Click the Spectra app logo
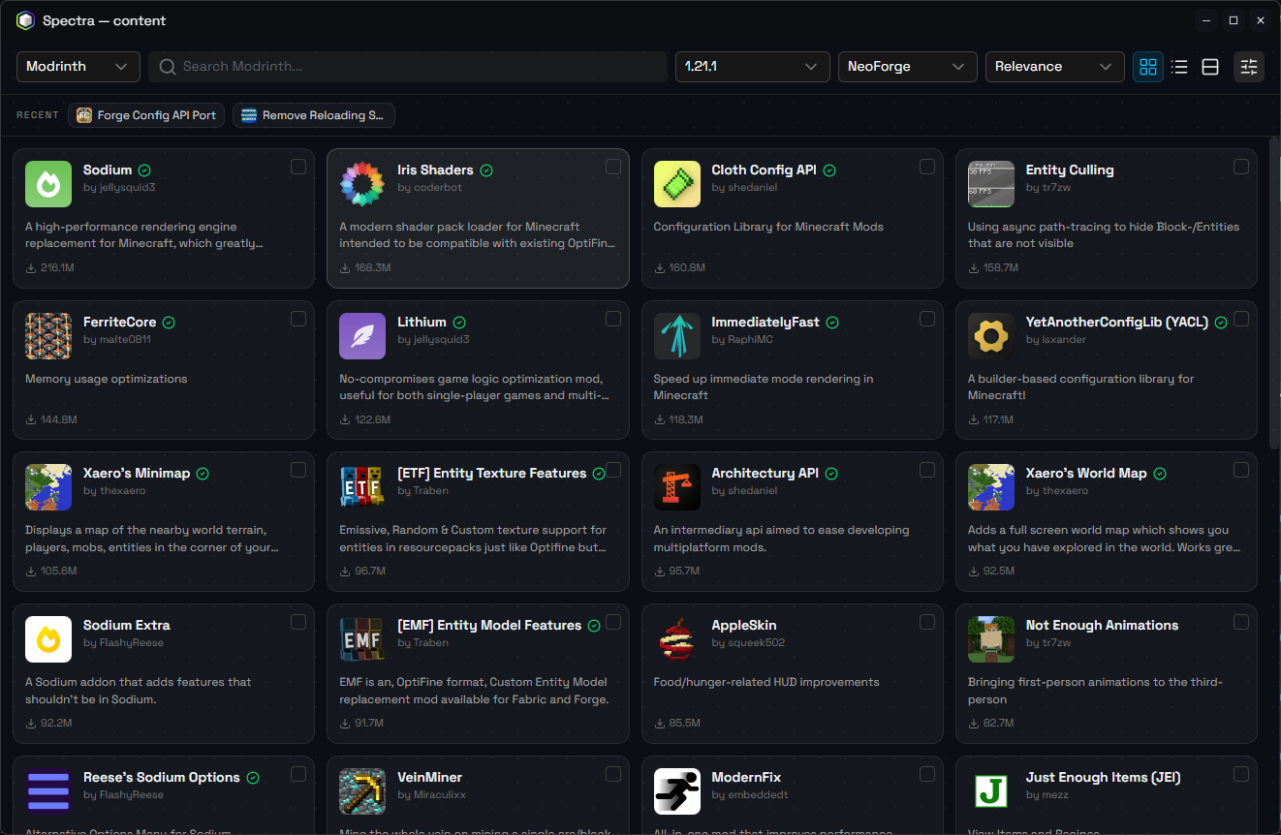The image size is (1281, 835). (x=25, y=20)
